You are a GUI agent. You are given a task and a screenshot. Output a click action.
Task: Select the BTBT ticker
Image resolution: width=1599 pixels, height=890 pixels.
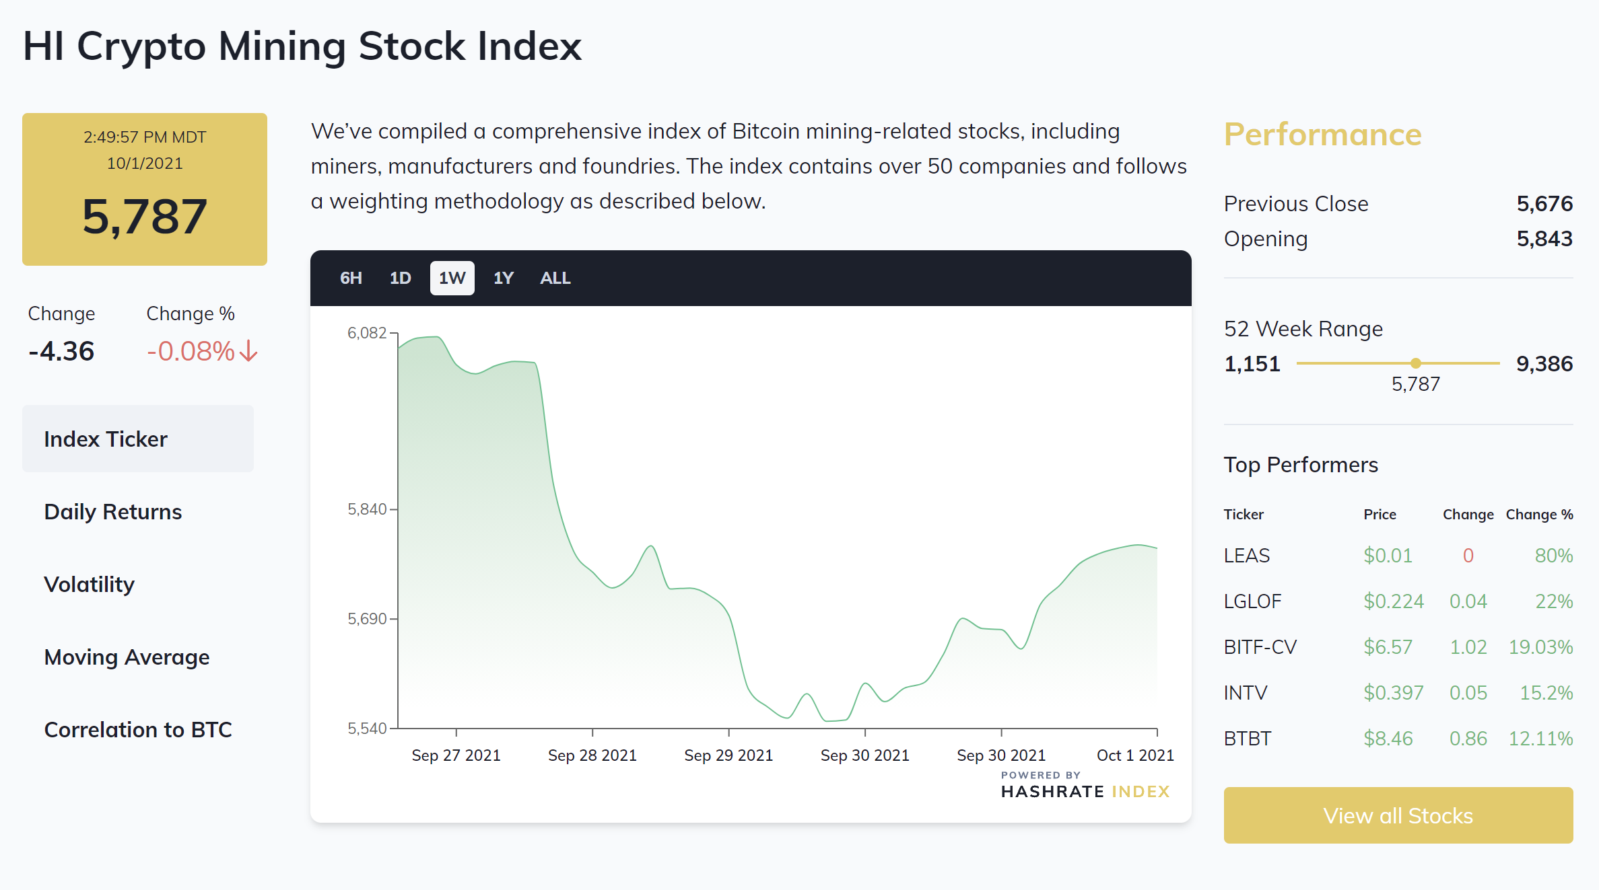1247,739
